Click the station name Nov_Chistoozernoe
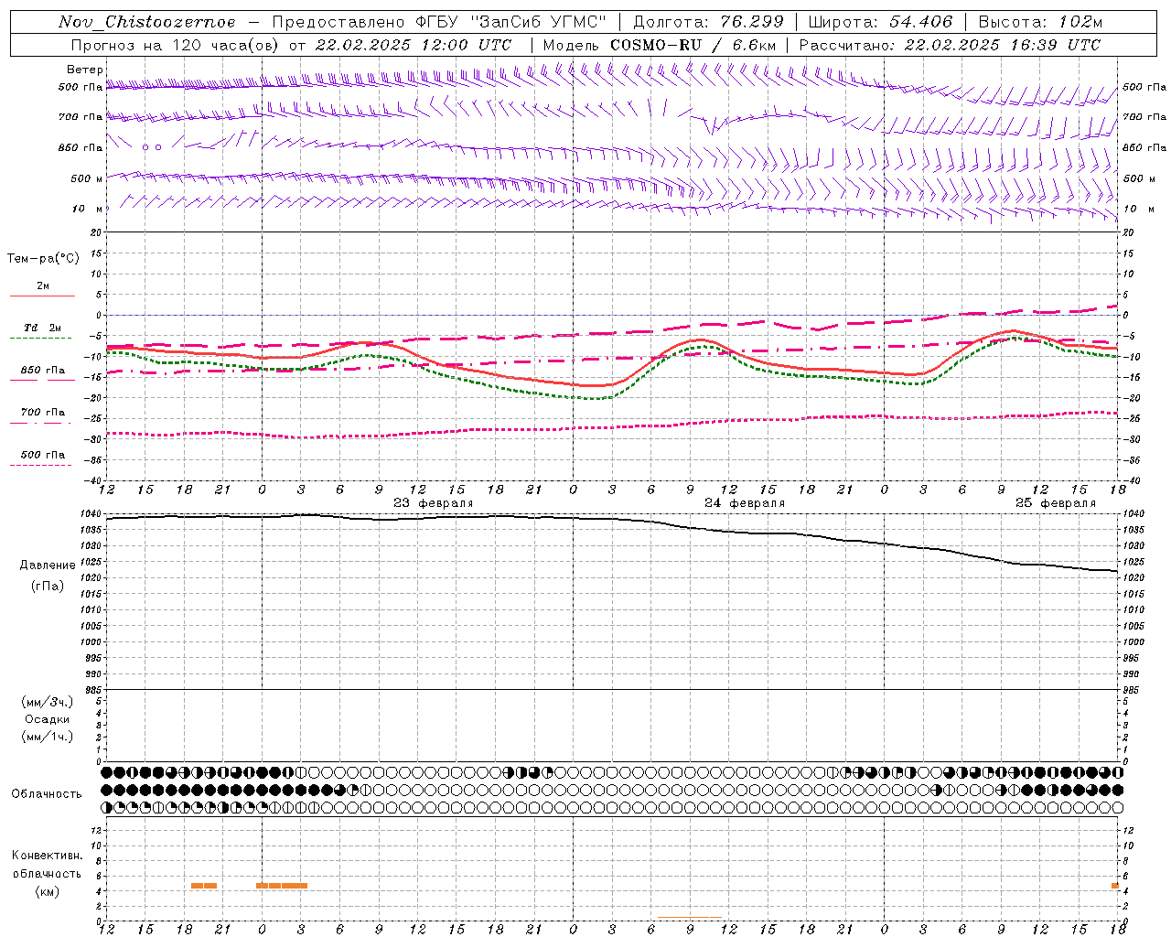1171x937 pixels. click(147, 22)
